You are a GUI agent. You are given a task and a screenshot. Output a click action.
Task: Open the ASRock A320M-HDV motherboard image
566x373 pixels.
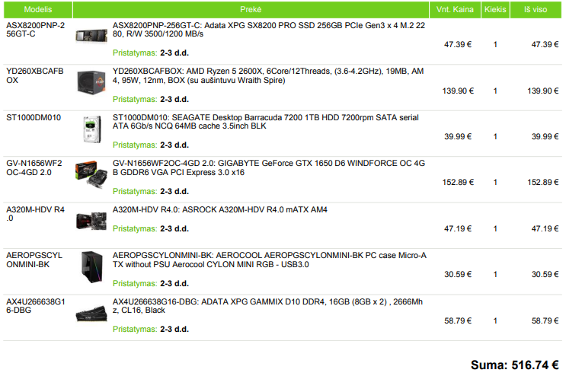[x=91, y=221]
